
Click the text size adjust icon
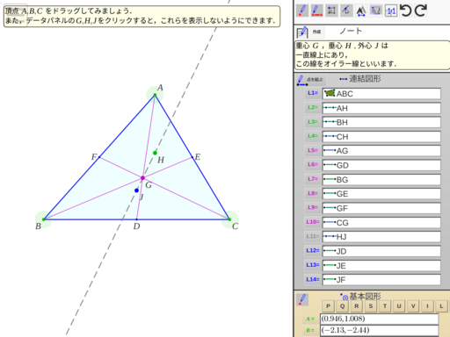[x=361, y=11]
